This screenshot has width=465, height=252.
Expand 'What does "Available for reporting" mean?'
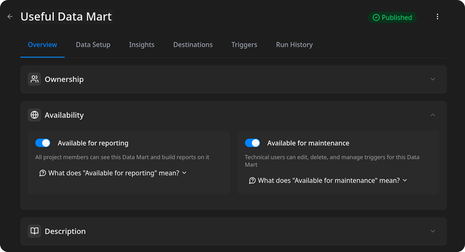pyautogui.click(x=113, y=173)
